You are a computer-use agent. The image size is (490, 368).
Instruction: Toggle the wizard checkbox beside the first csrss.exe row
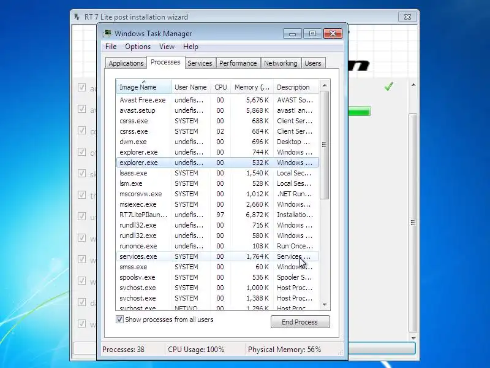click(81, 130)
